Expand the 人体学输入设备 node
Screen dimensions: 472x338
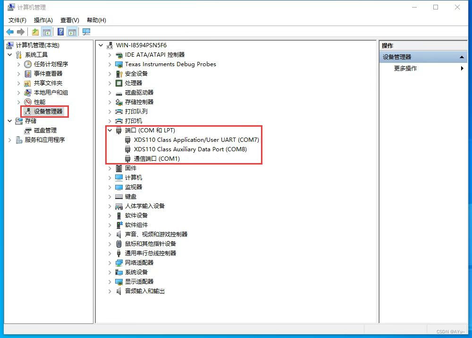[110, 206]
